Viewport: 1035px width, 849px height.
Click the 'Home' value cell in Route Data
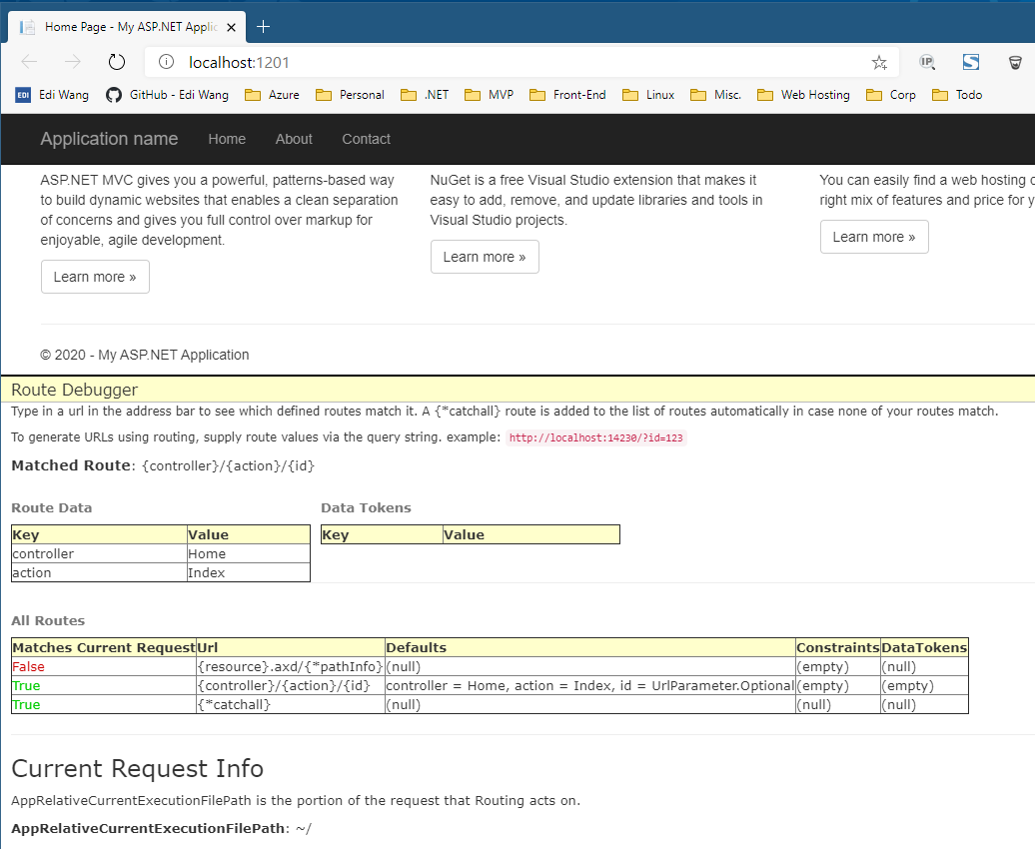coord(248,554)
